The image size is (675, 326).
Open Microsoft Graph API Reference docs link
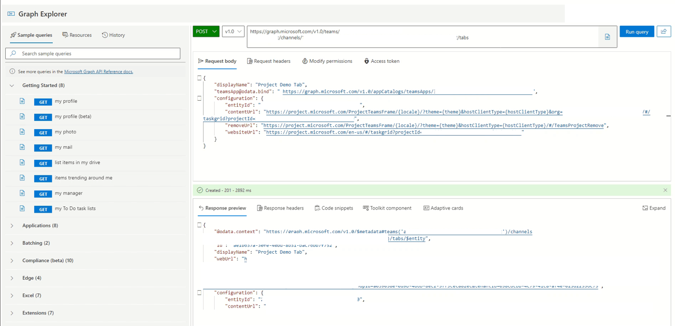pyautogui.click(x=99, y=72)
